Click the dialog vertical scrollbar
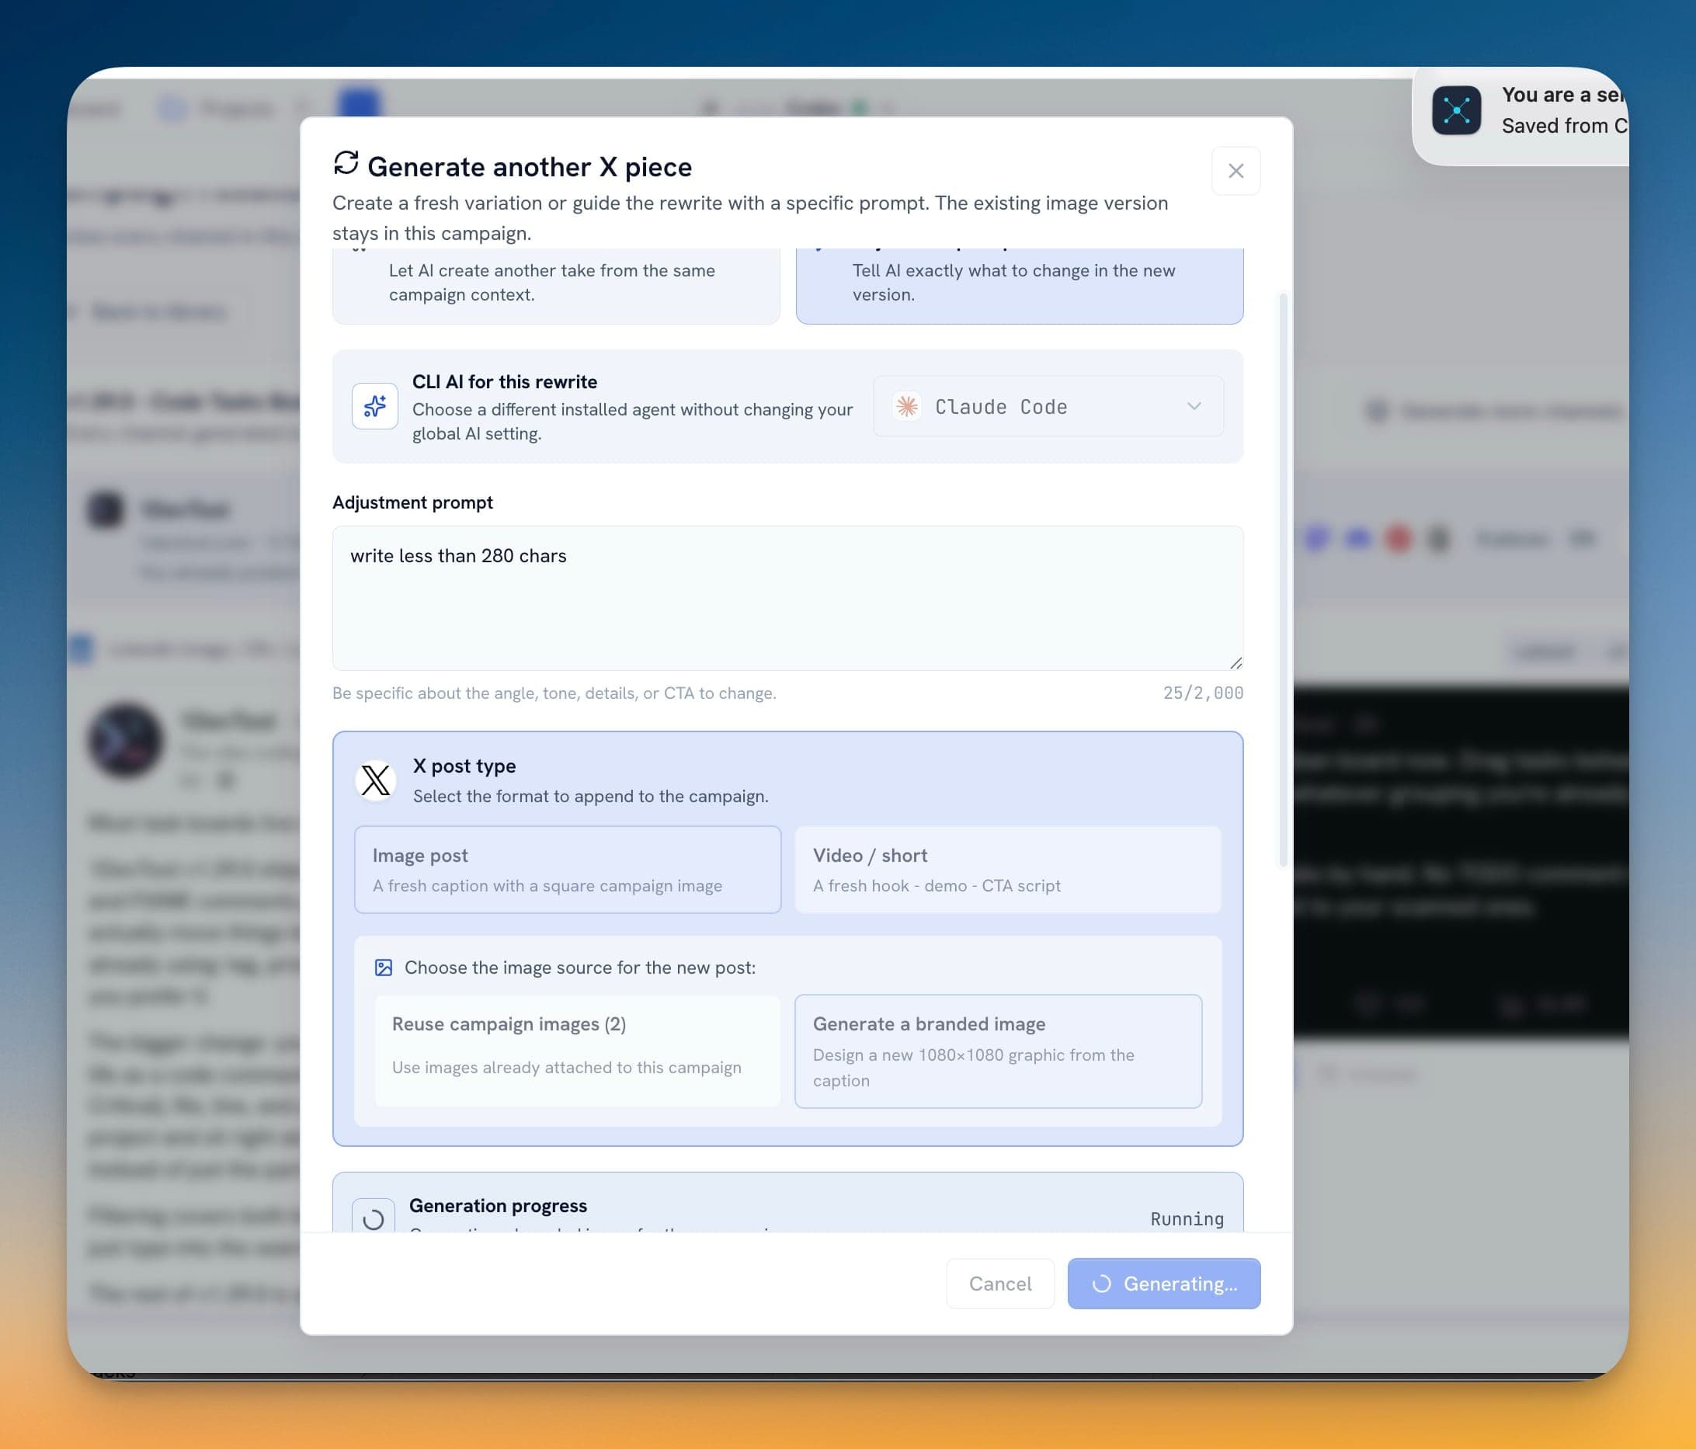 [x=1283, y=579]
